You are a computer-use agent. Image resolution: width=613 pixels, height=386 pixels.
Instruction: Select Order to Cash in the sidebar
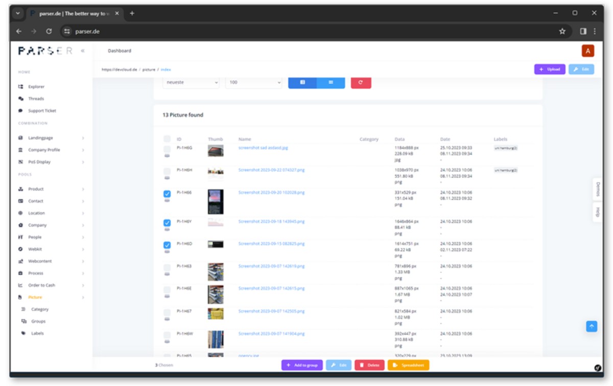click(x=41, y=285)
